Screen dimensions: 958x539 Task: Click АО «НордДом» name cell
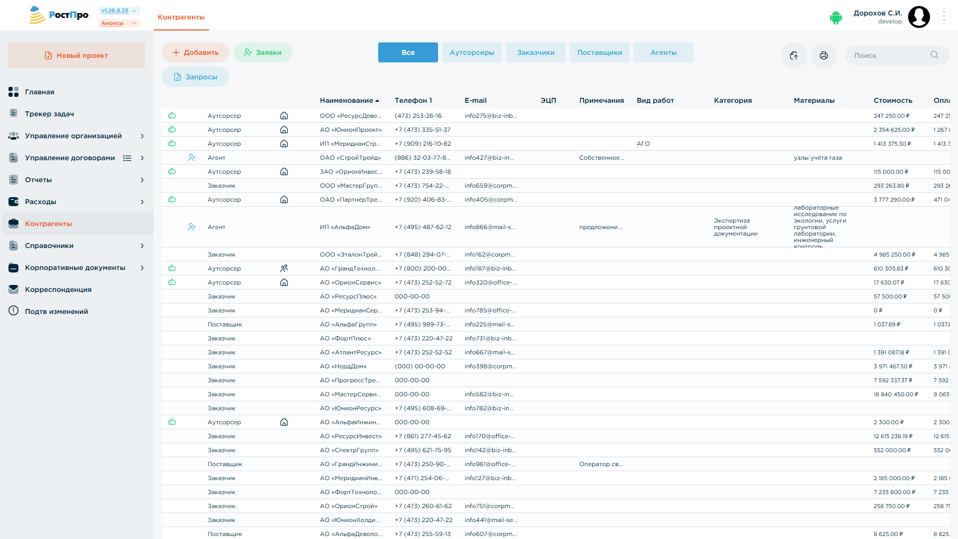pos(343,366)
